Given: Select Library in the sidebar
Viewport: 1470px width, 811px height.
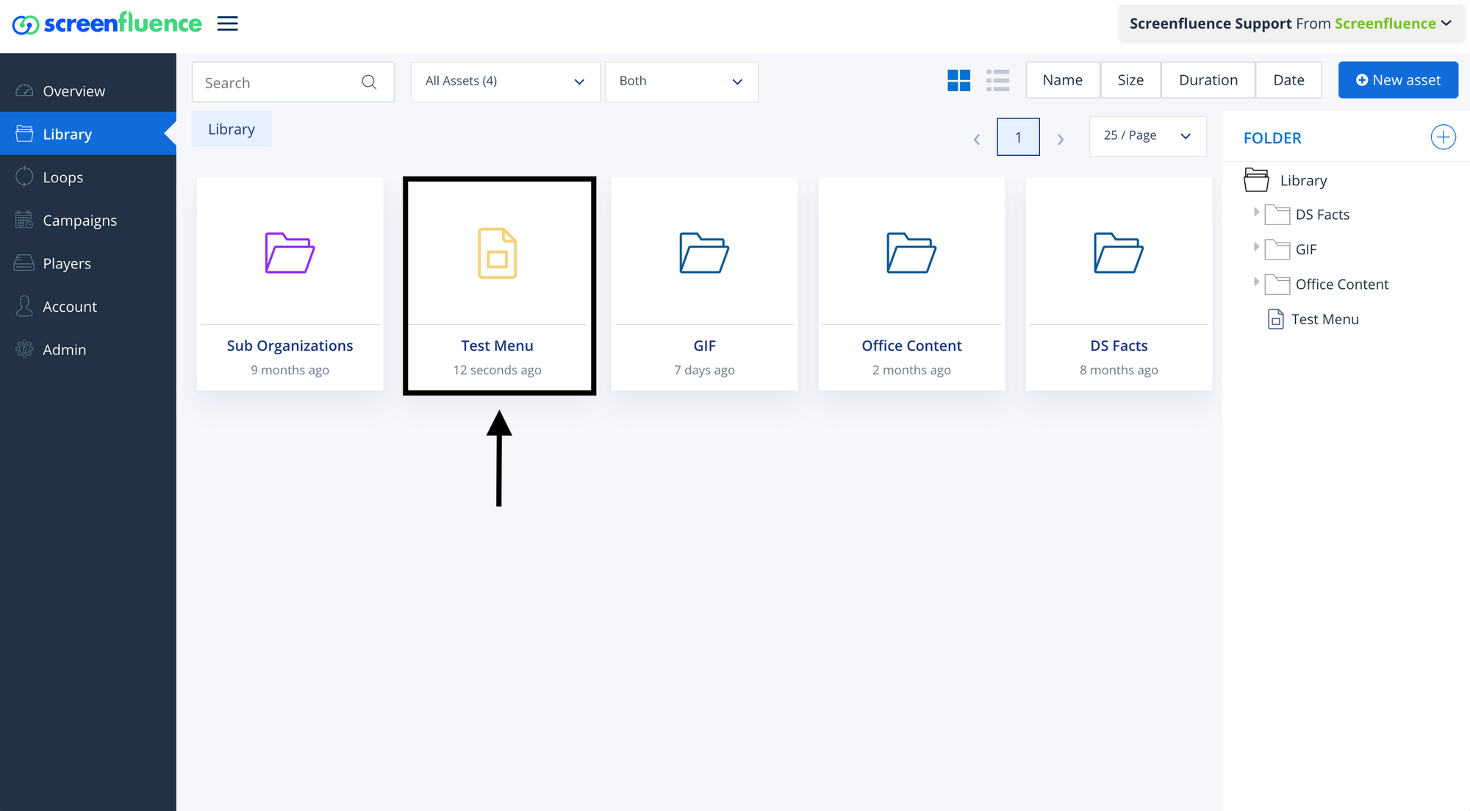Looking at the screenshot, I should 88,134.
